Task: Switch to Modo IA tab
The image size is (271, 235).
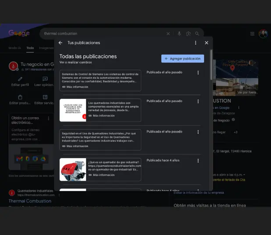Action: (x=15, y=48)
